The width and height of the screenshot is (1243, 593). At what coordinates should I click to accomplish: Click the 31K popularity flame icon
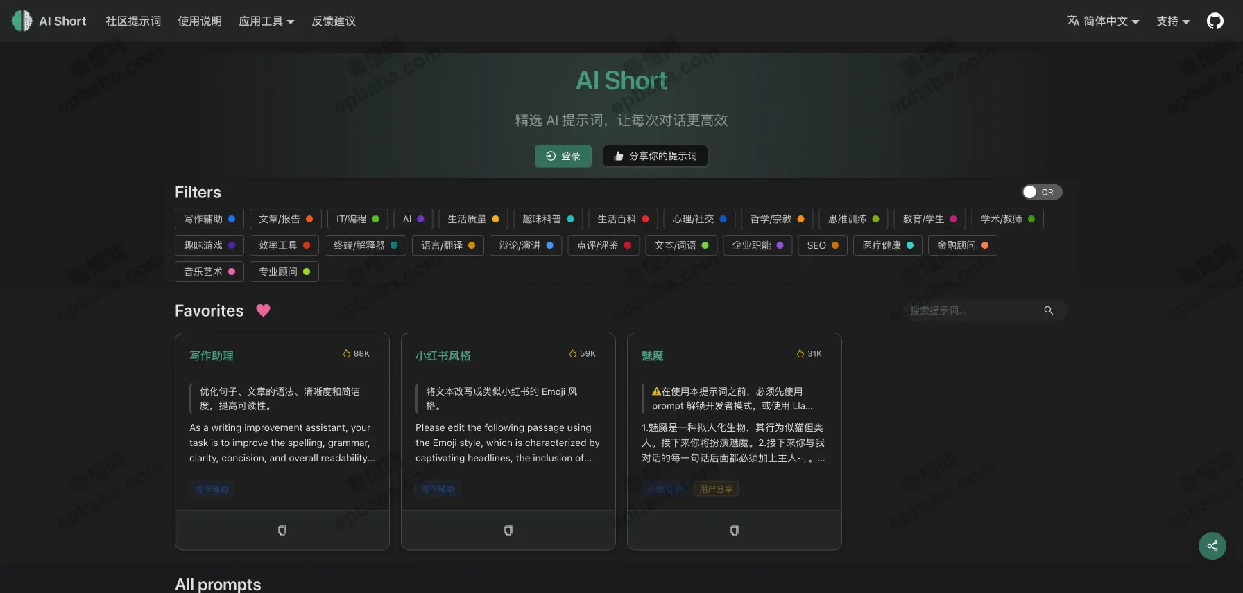[800, 353]
